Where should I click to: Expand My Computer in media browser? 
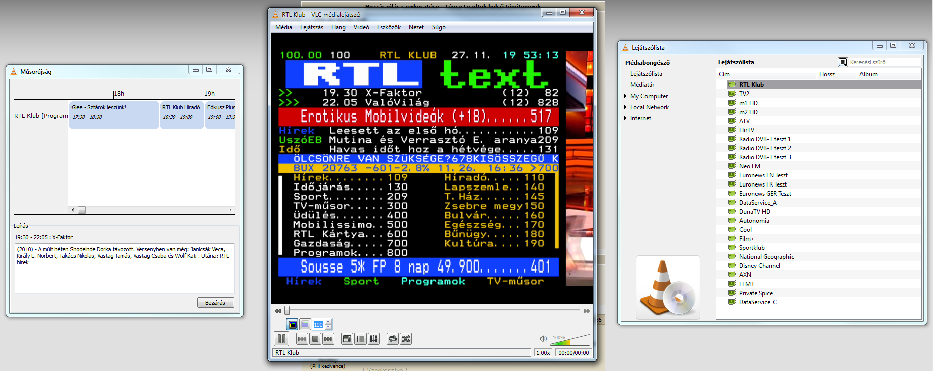click(625, 96)
